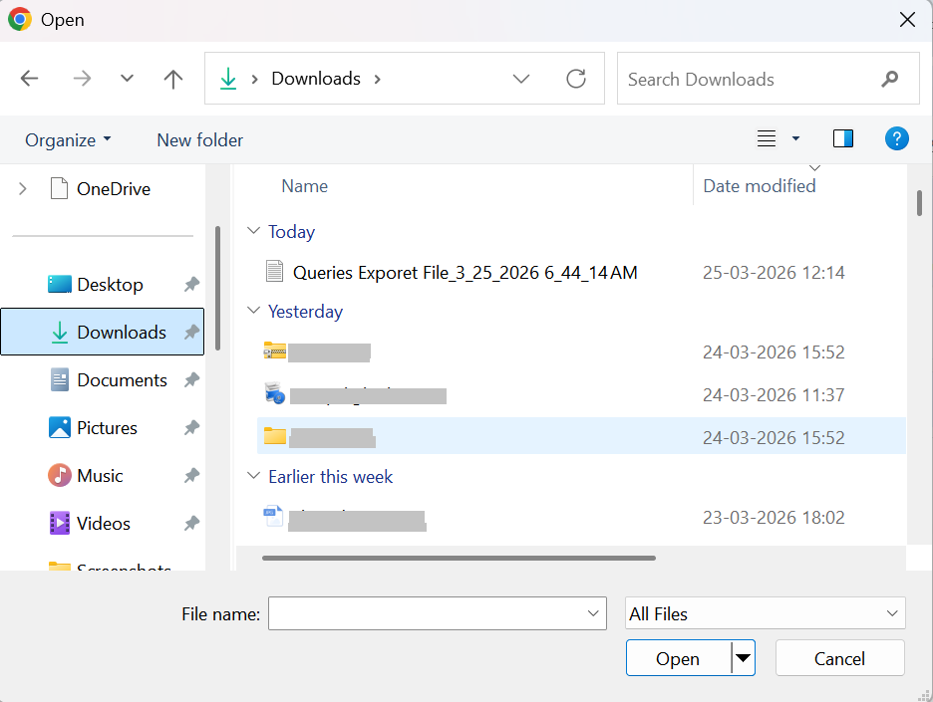933x702 pixels.
Task: Go up one folder level
Action: coord(173,79)
